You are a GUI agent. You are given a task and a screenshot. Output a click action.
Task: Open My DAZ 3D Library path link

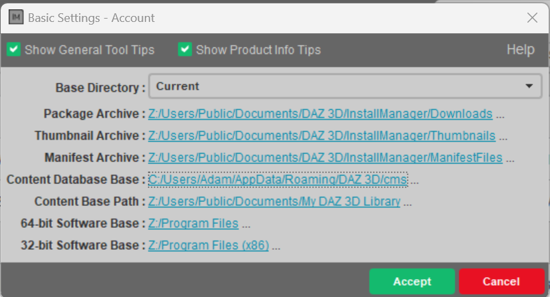274,201
